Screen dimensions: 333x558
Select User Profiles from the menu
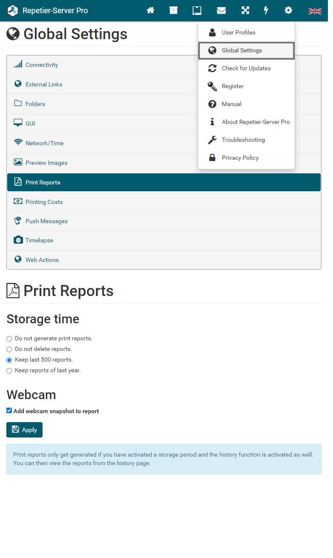tap(239, 32)
